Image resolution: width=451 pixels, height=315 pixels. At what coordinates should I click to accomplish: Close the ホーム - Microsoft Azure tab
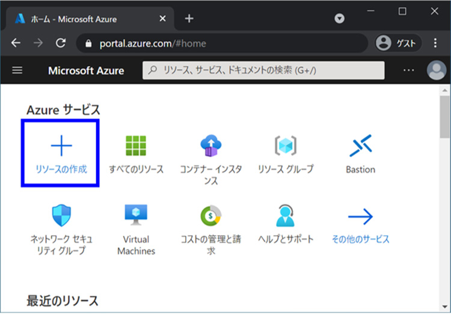162,19
